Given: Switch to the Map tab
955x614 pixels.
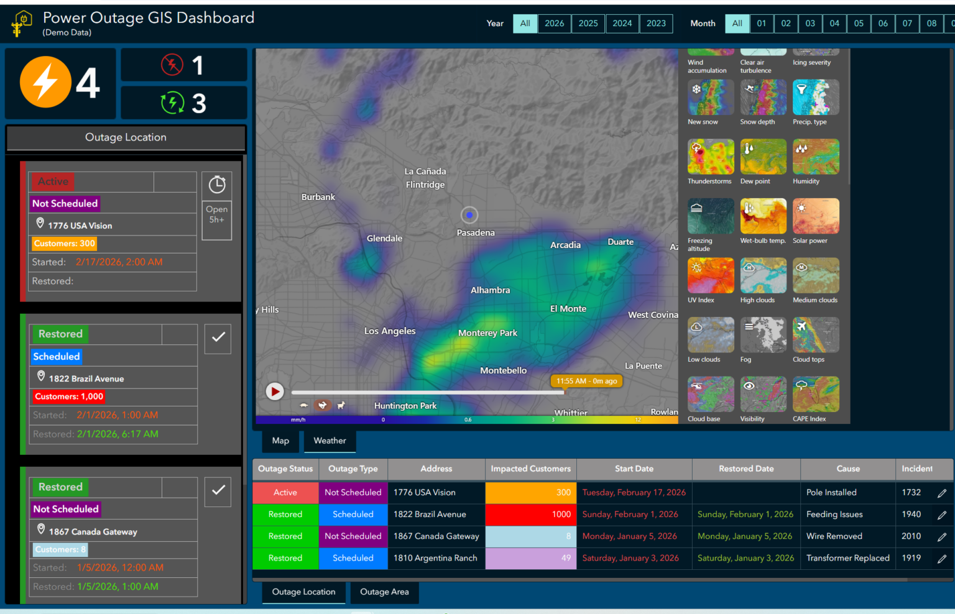Looking at the screenshot, I should pyautogui.click(x=280, y=441).
